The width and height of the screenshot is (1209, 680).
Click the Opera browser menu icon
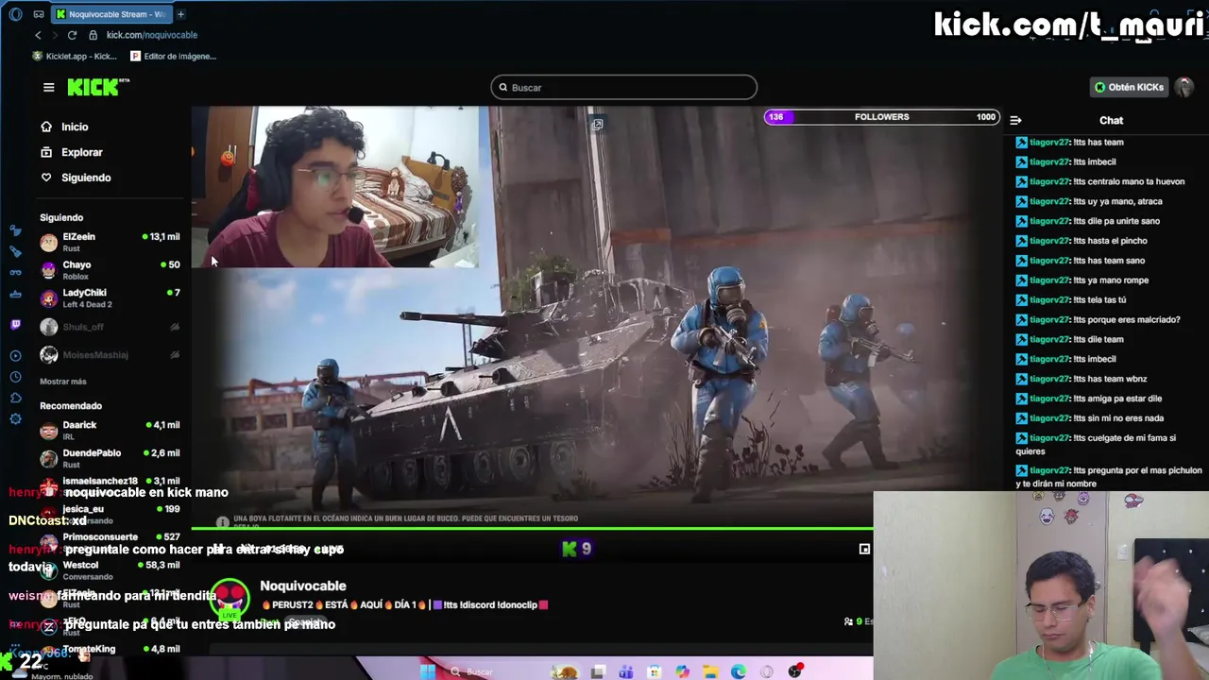click(15, 14)
